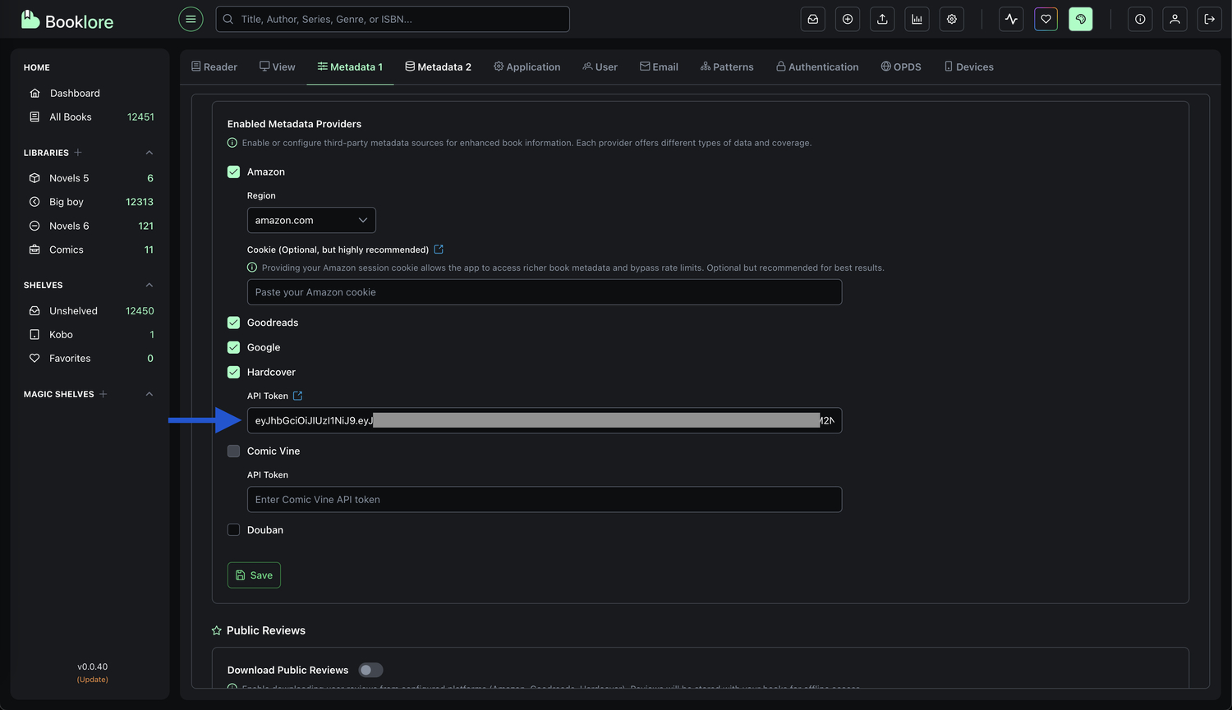Screen dimensions: 1232x710
Task: Disable the Goodreads provider checkbox
Action: coord(233,322)
